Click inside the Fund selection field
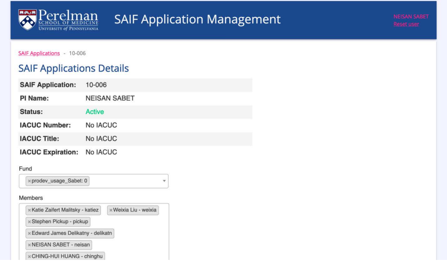This screenshot has width=447, height=261. (93, 181)
